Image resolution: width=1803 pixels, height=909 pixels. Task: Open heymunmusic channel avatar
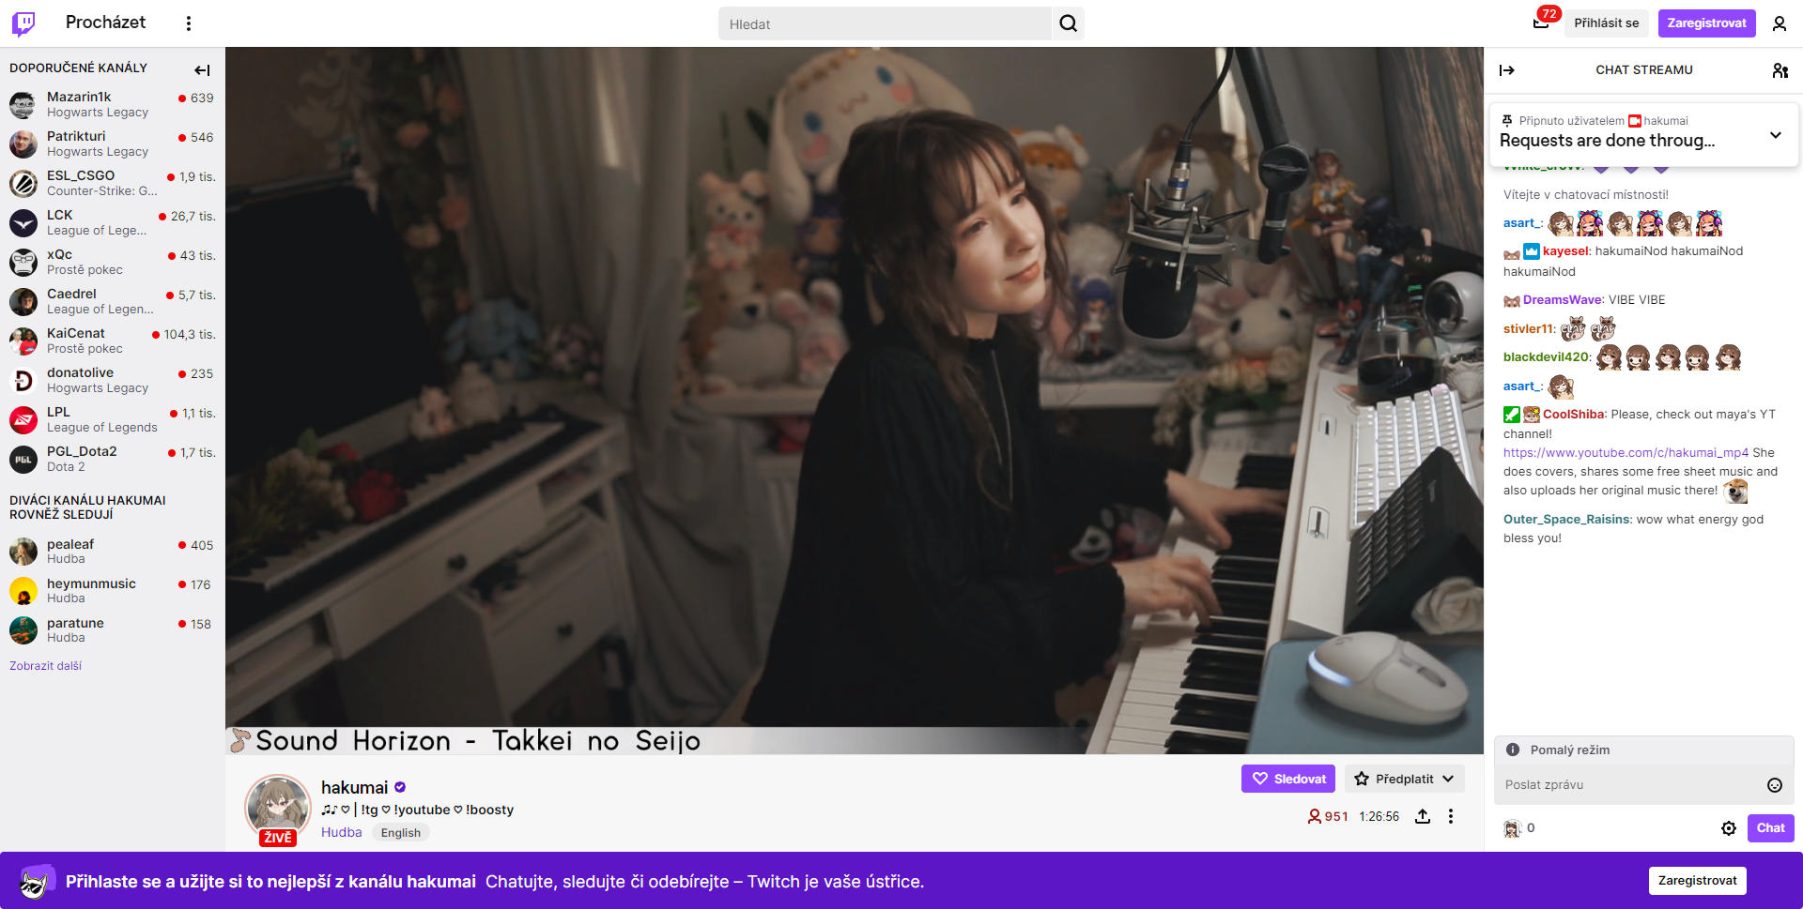click(23, 591)
